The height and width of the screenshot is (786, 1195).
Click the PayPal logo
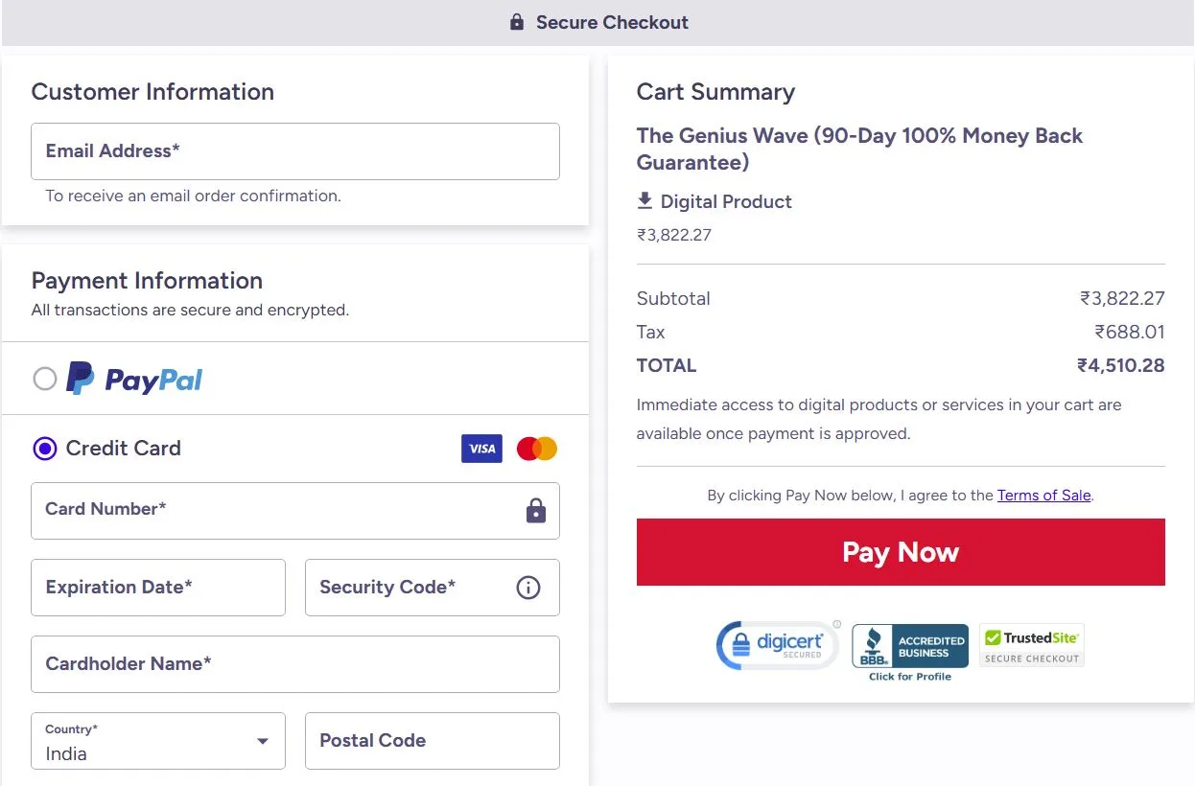134,380
